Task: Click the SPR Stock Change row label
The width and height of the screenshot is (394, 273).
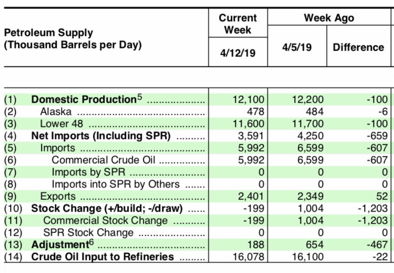Action: pyautogui.click(x=88, y=232)
